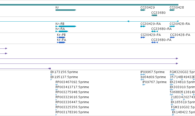Screen dimensions: 195x116
Task: Select the Kr gene feature bar
Action: (66, 10)
